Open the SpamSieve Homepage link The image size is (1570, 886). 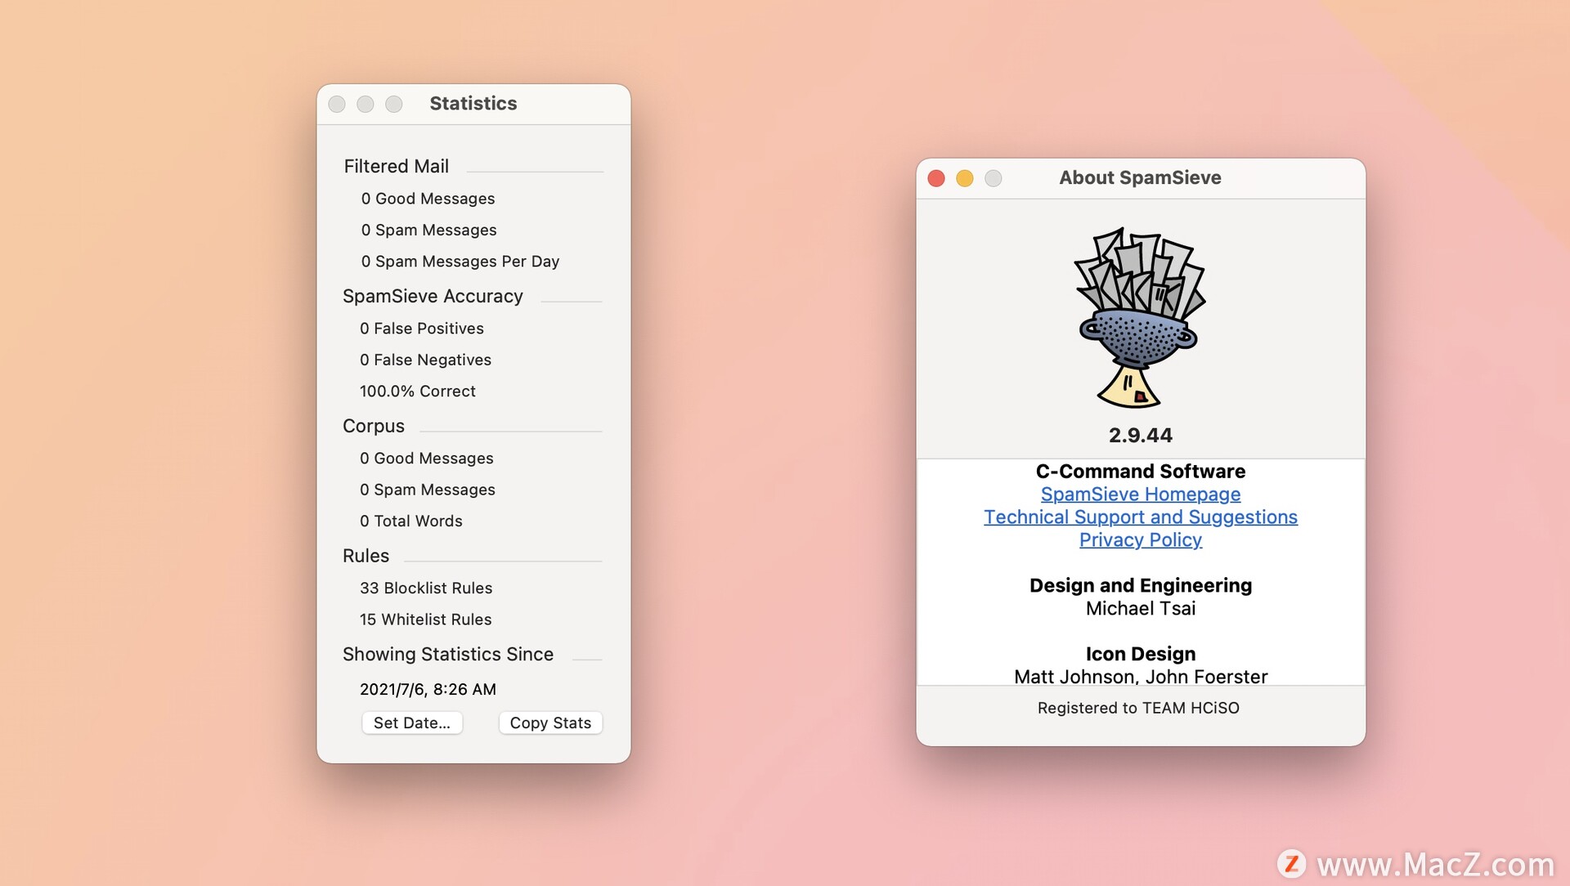click(x=1140, y=494)
